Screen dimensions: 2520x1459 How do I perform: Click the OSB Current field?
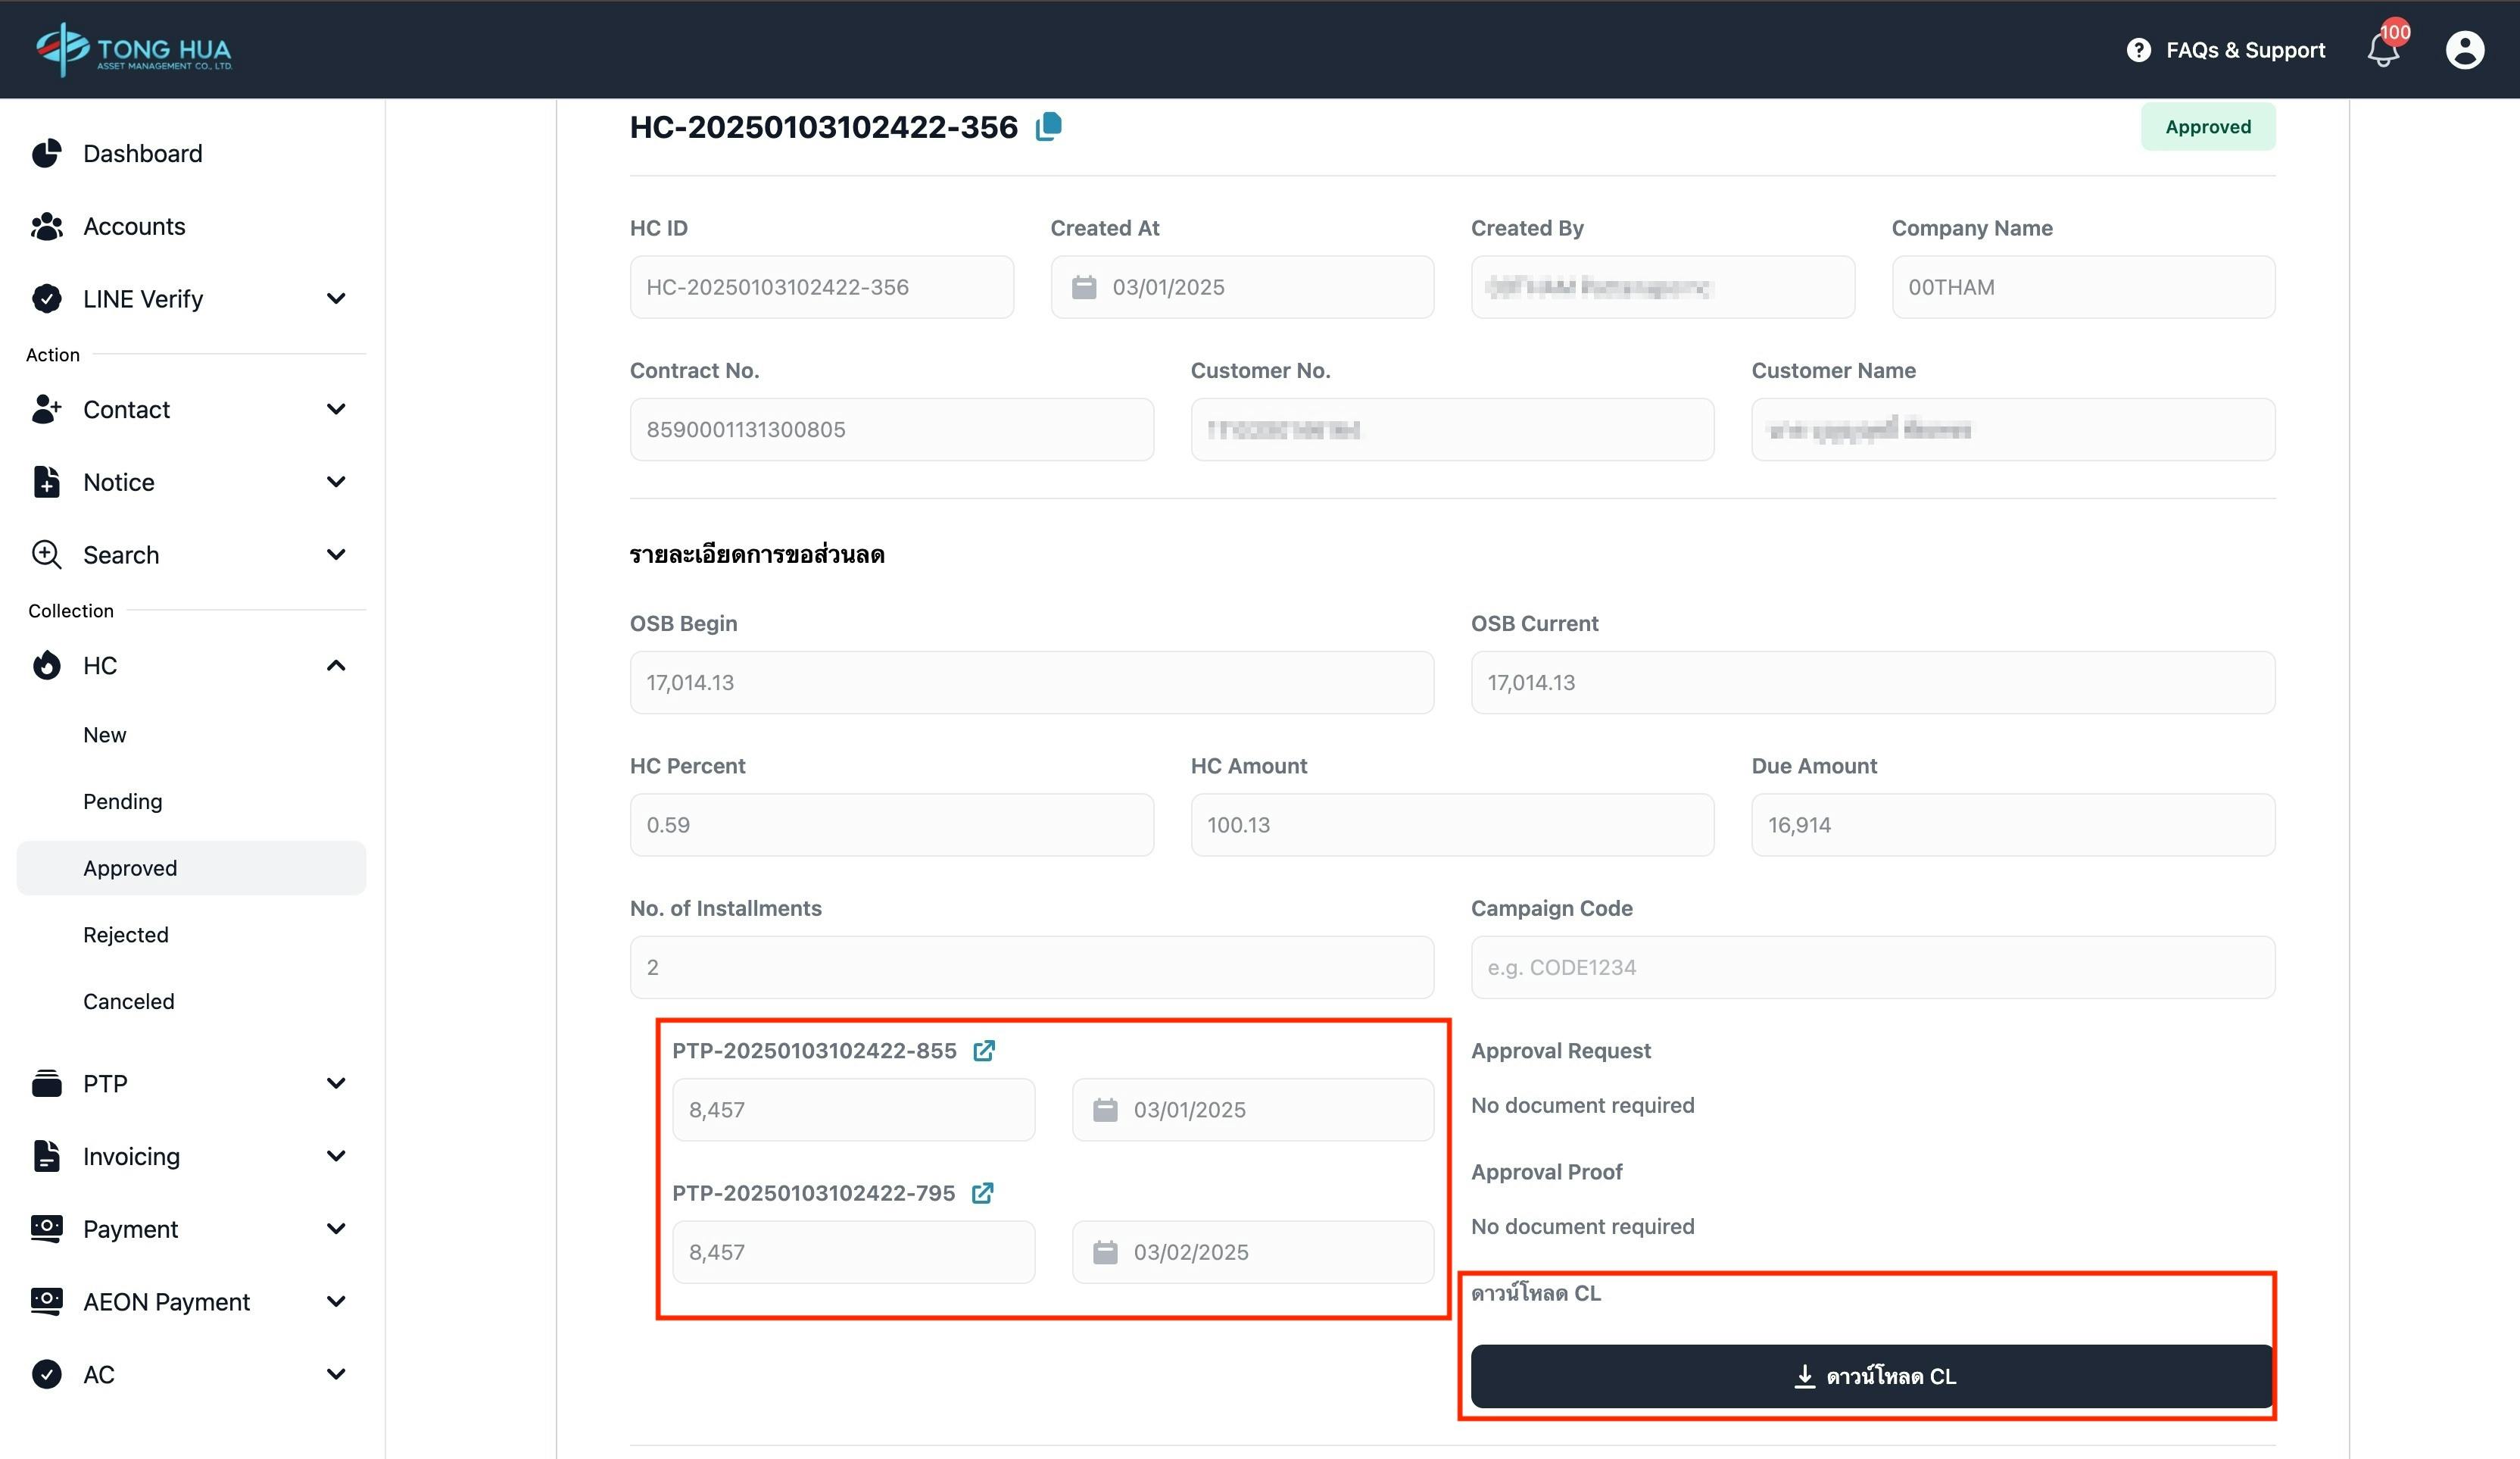tap(1872, 683)
